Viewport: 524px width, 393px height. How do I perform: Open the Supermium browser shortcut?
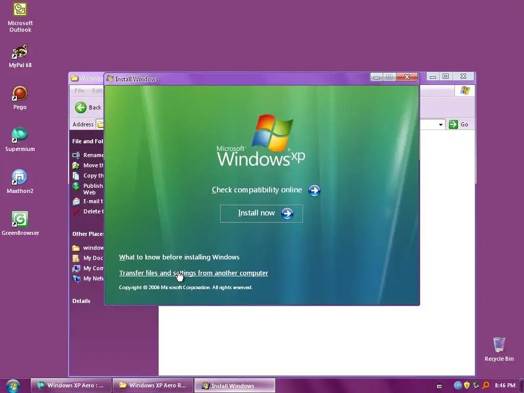(20, 139)
